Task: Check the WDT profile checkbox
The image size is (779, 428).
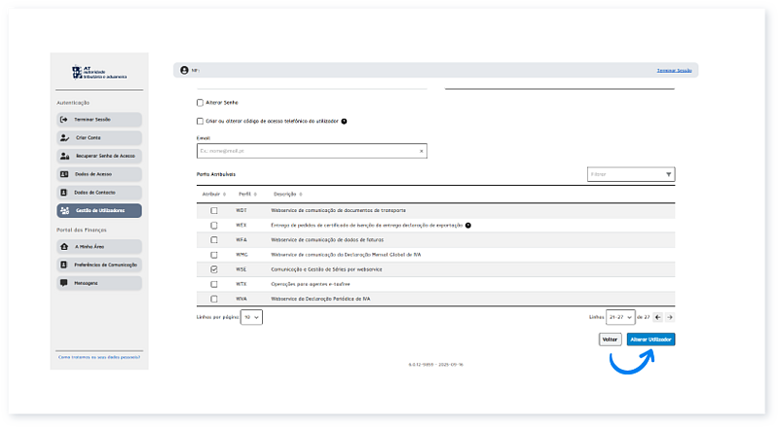Action: coord(213,210)
